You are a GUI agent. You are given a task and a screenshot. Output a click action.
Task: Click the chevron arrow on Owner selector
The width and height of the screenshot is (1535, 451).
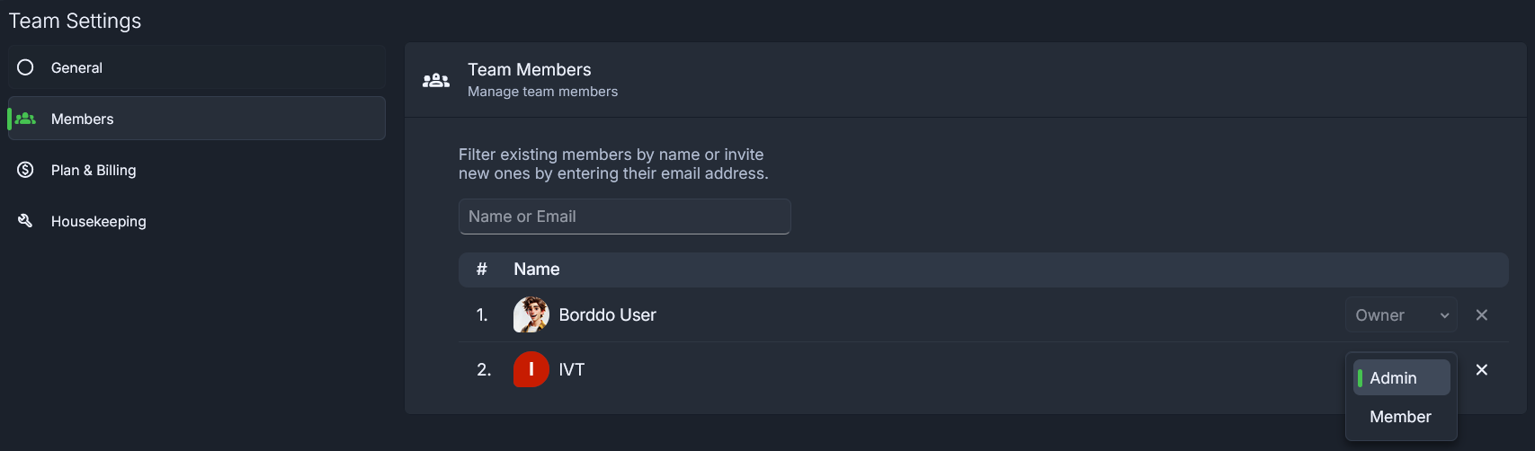click(1444, 316)
